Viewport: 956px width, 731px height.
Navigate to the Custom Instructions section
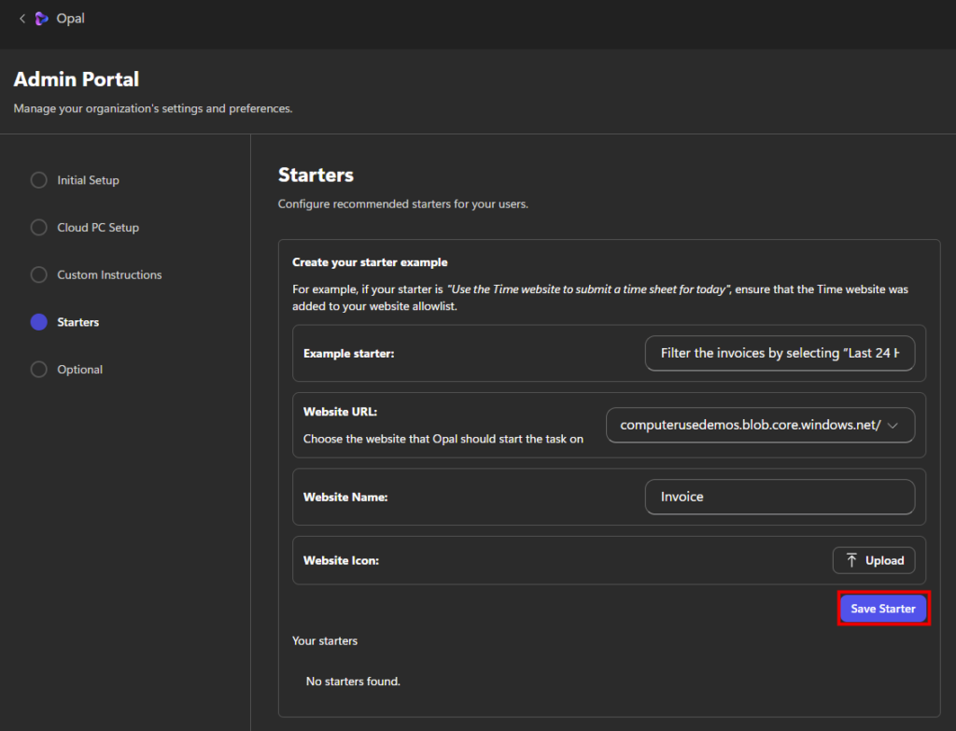(x=109, y=275)
